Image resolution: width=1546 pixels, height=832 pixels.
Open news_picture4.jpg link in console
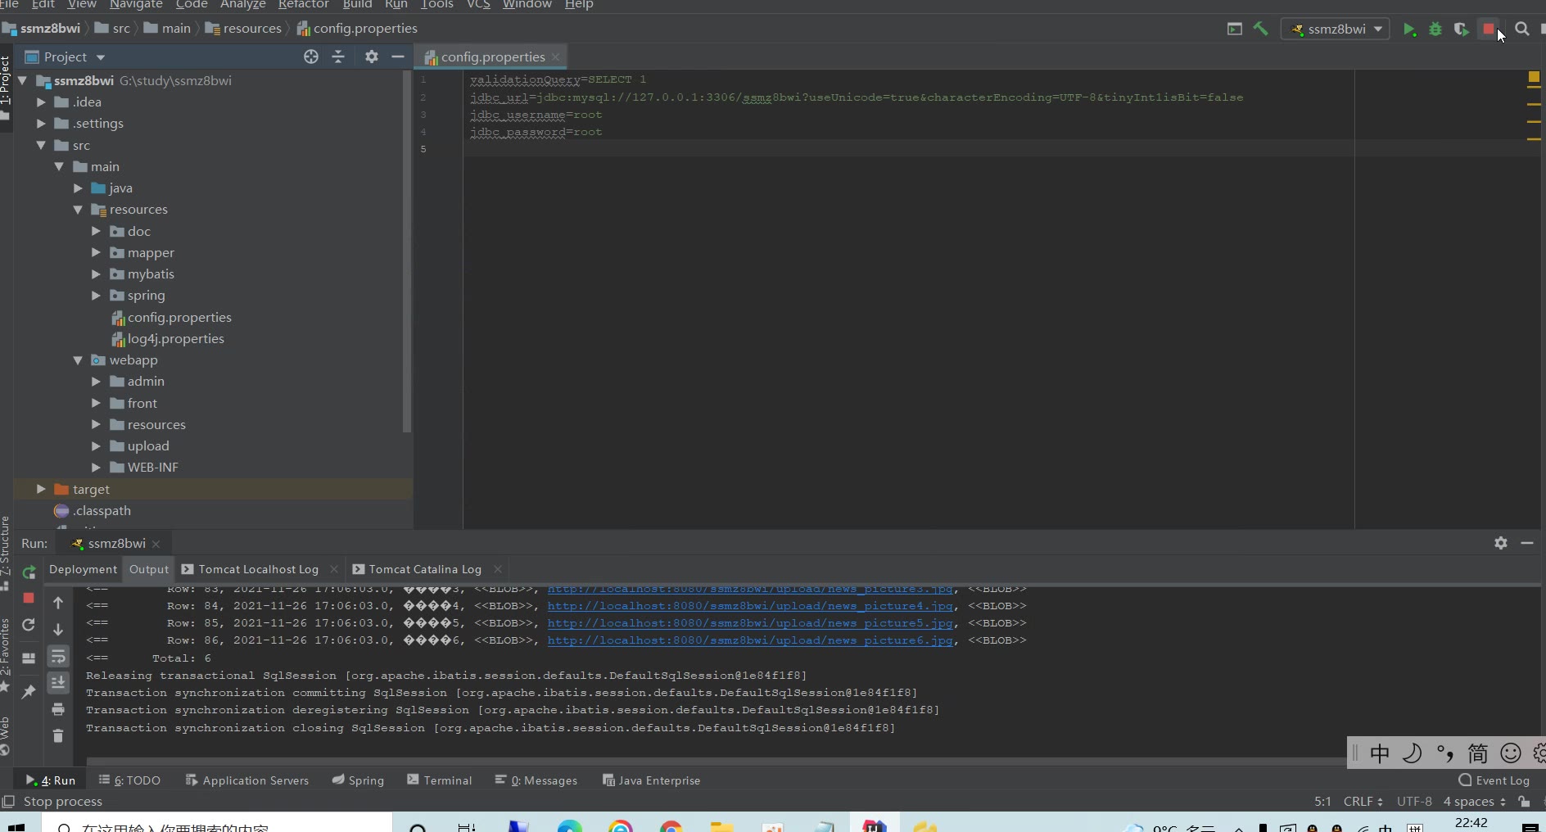750,606
